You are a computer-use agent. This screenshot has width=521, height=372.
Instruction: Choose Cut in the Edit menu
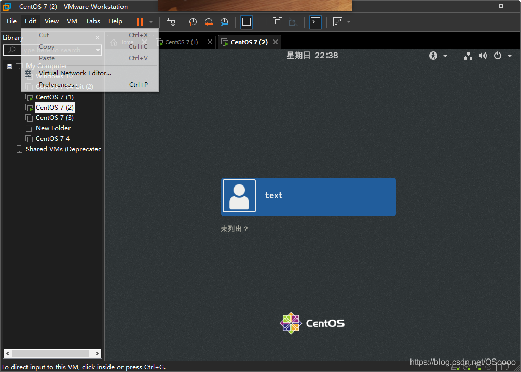point(90,35)
